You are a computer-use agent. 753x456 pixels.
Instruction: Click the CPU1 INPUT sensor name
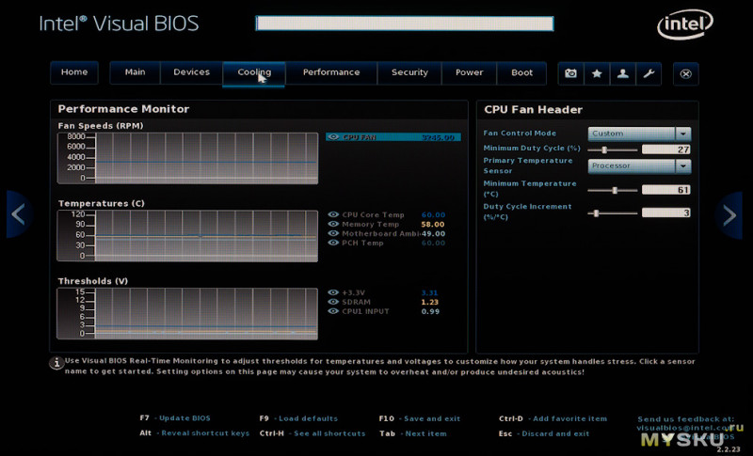coord(365,311)
